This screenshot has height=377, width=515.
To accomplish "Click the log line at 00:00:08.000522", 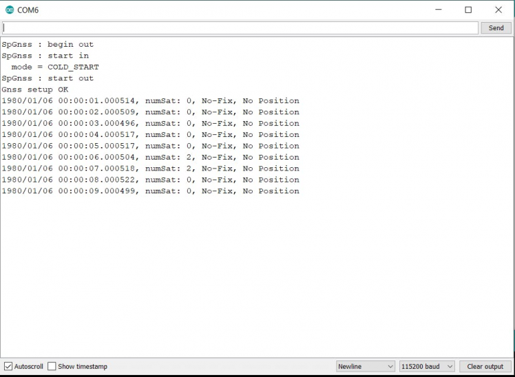I will (x=150, y=180).
